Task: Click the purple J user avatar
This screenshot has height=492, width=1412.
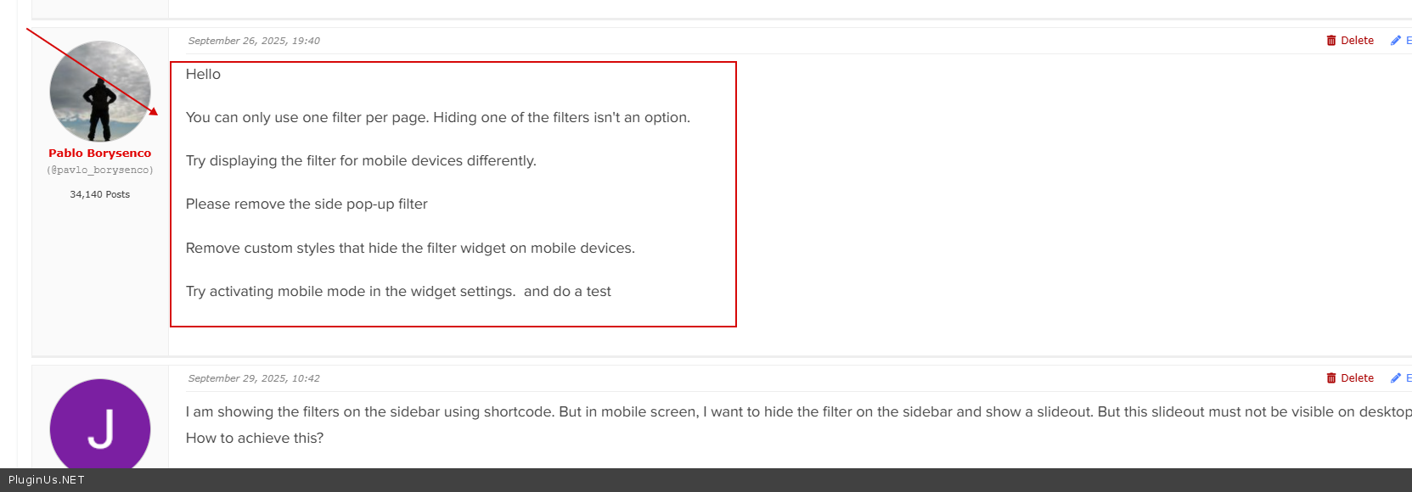Action: 100,428
